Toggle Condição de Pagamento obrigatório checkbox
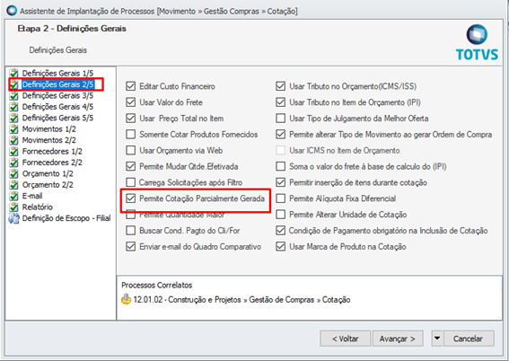This screenshot has height=361, width=509. tap(280, 231)
